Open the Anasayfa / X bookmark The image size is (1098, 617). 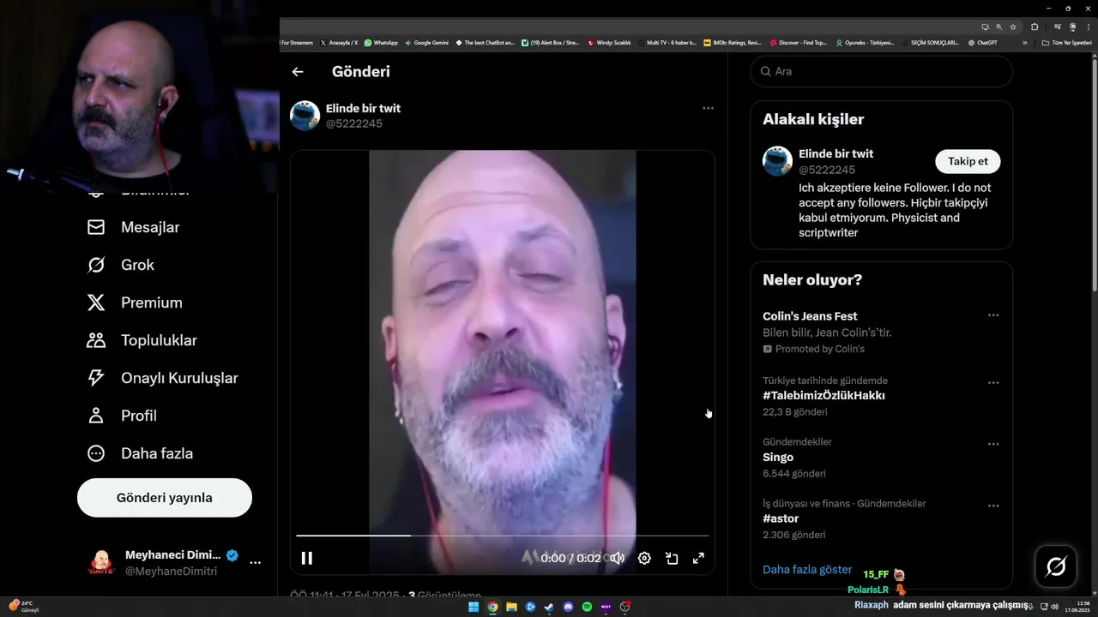(339, 42)
